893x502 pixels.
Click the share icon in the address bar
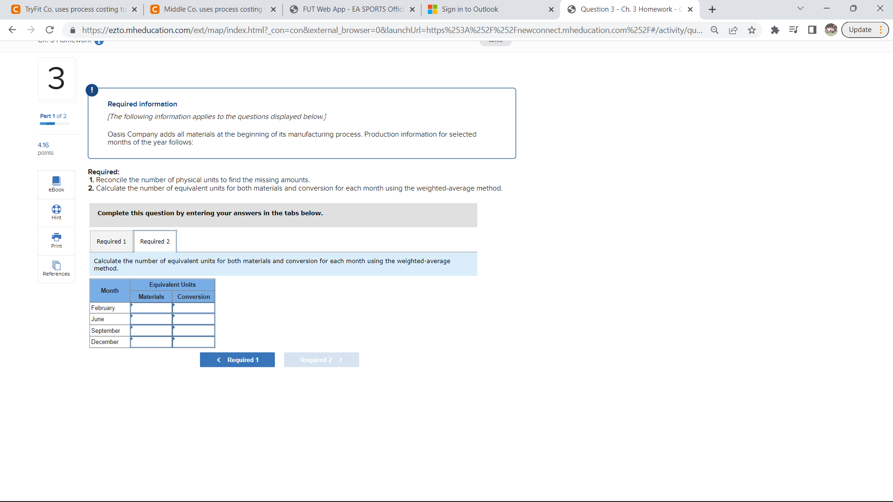(733, 30)
